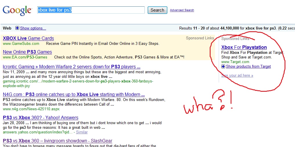Open Icrontic Gaming Modern Warfare 2 result
Screen dimensions: 295x147
click(x=71, y=67)
